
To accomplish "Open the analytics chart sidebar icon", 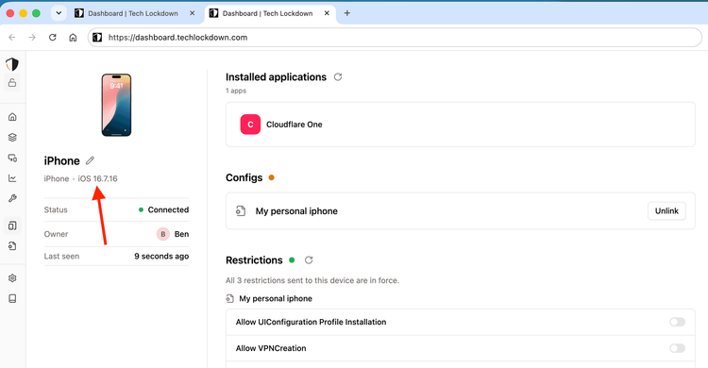I will tap(12, 178).
